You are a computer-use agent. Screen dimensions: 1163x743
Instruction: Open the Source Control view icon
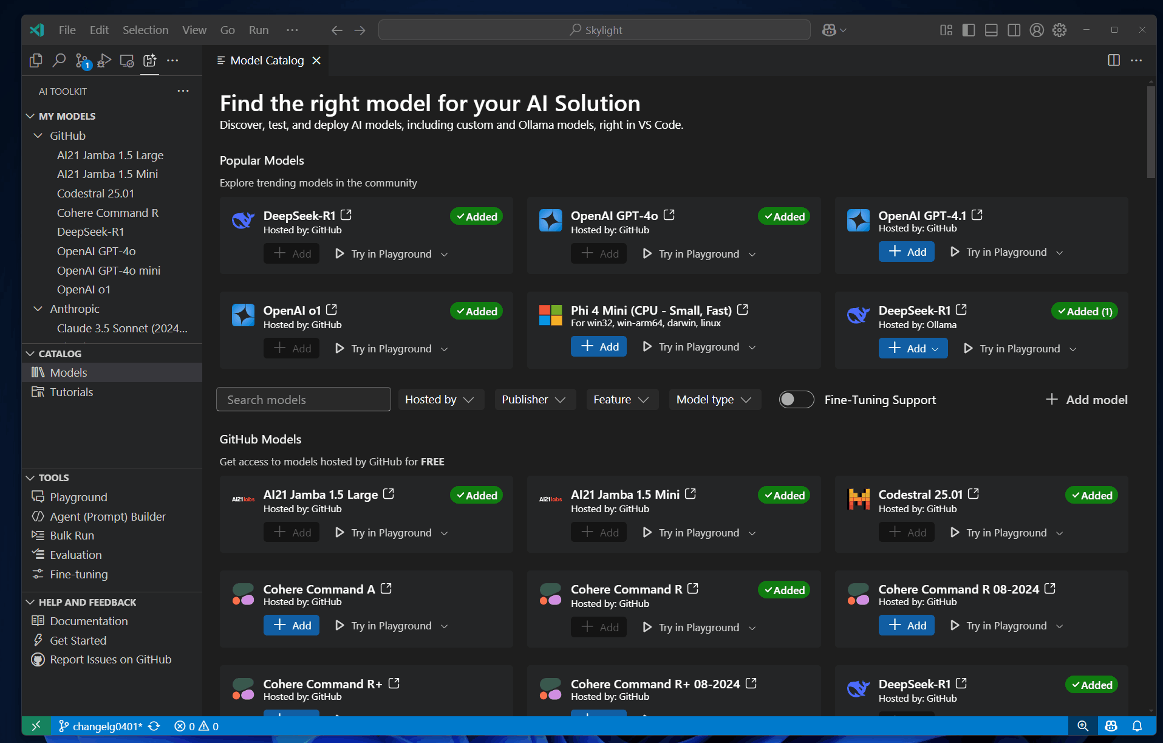pos(82,60)
